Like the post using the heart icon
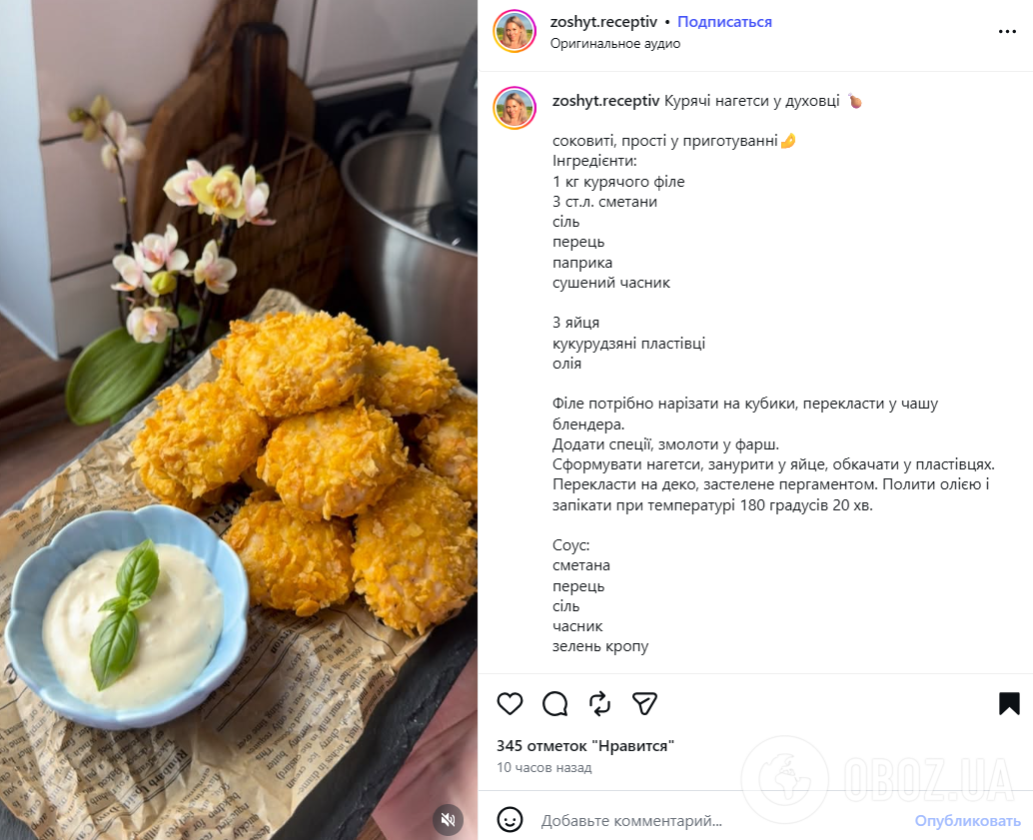 point(510,703)
